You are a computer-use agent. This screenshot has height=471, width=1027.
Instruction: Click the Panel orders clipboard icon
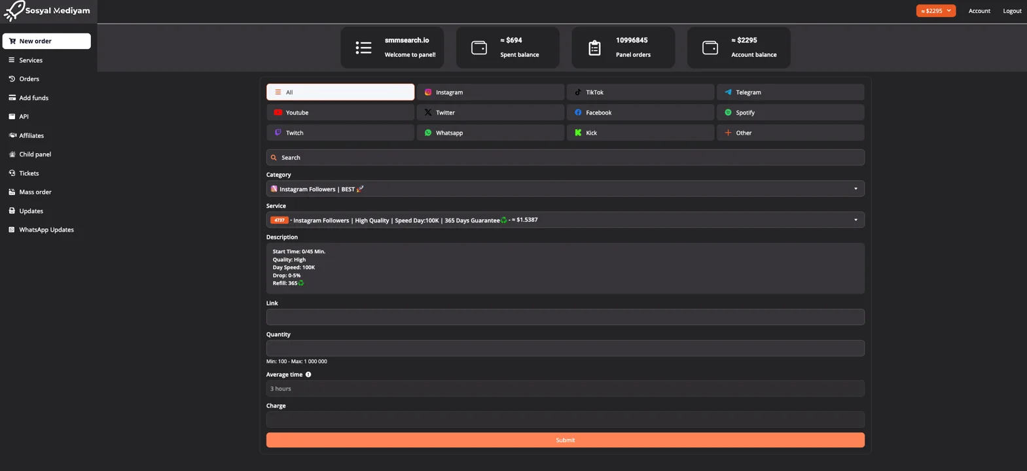594,48
